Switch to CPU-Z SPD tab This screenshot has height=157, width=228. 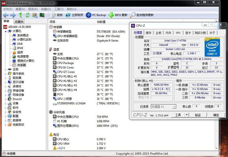[x=178, y=33]
